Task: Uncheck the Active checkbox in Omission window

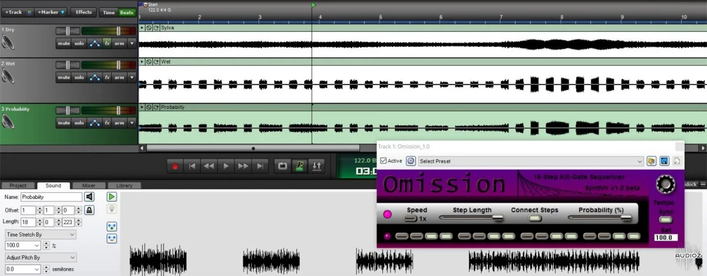Action: click(384, 161)
